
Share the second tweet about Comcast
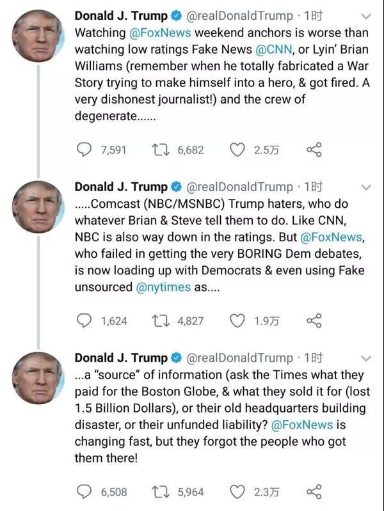click(314, 320)
